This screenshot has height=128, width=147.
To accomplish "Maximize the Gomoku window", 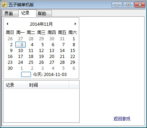I will pyautogui.click(x=128, y=5).
